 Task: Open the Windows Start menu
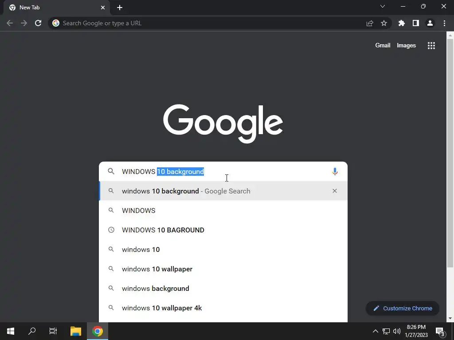(11, 331)
